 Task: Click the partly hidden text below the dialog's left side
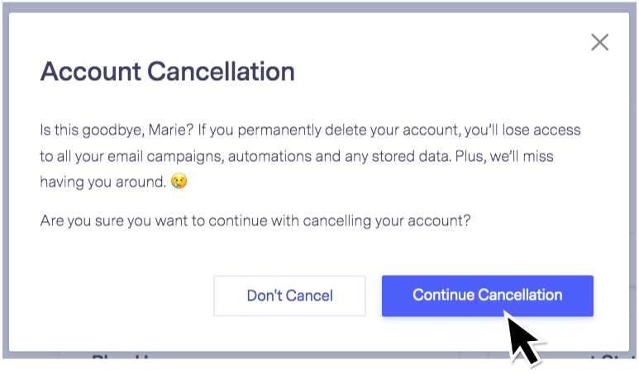121,357
